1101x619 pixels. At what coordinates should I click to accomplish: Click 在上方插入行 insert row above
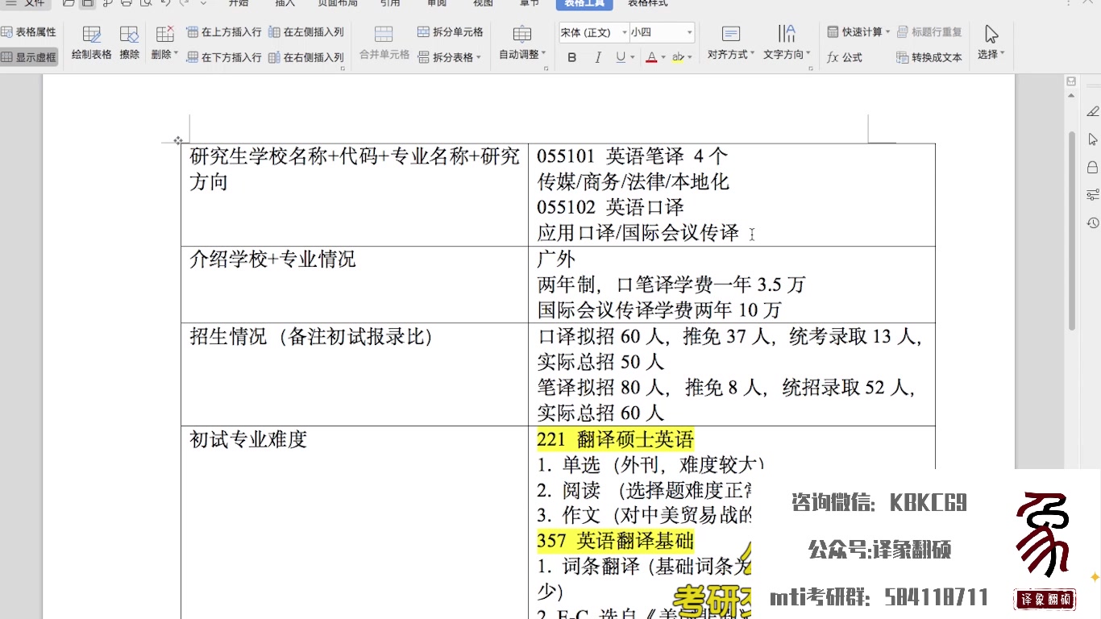(x=224, y=32)
